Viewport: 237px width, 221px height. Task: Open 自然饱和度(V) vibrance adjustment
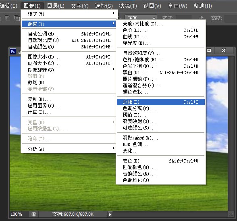click(161, 53)
